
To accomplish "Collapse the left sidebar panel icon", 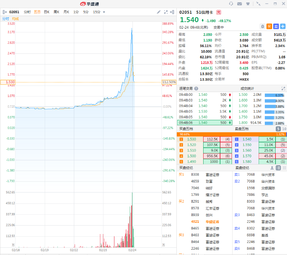I will point(5,12).
